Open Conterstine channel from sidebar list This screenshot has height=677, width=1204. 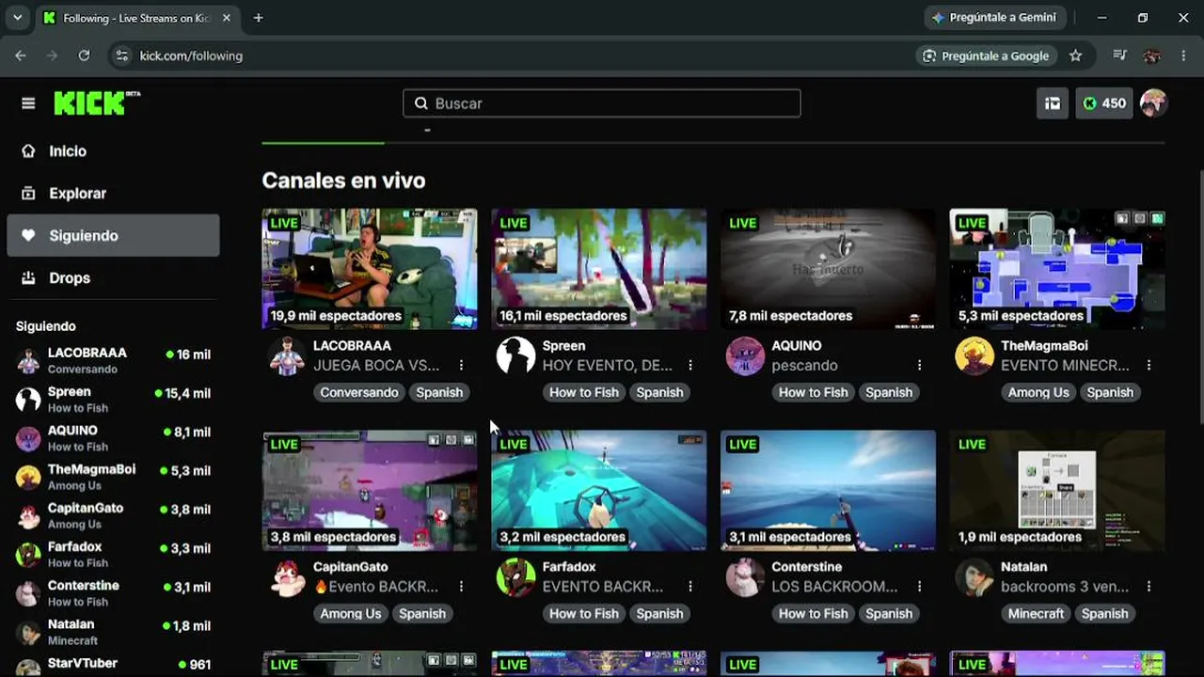(113, 592)
